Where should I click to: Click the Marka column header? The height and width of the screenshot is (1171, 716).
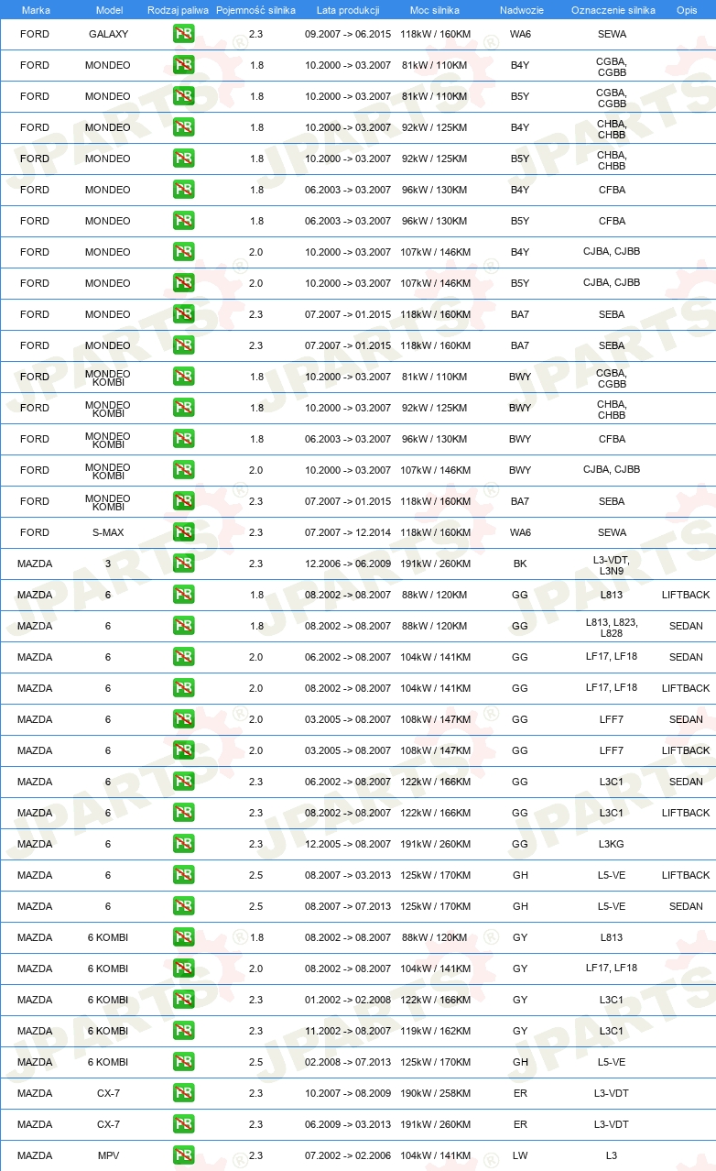pos(36,10)
